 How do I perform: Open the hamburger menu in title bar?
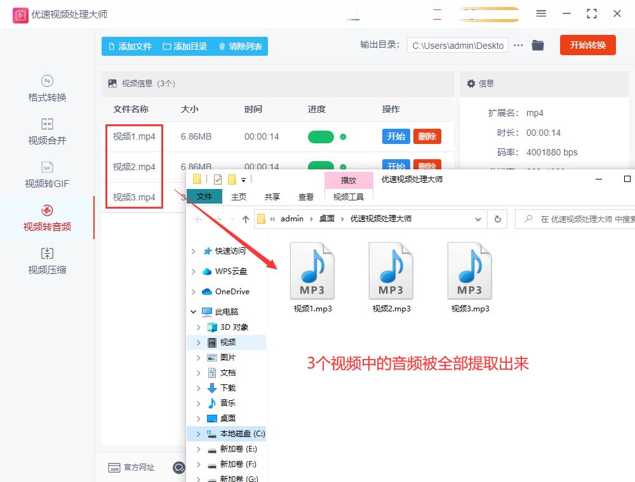click(x=541, y=14)
